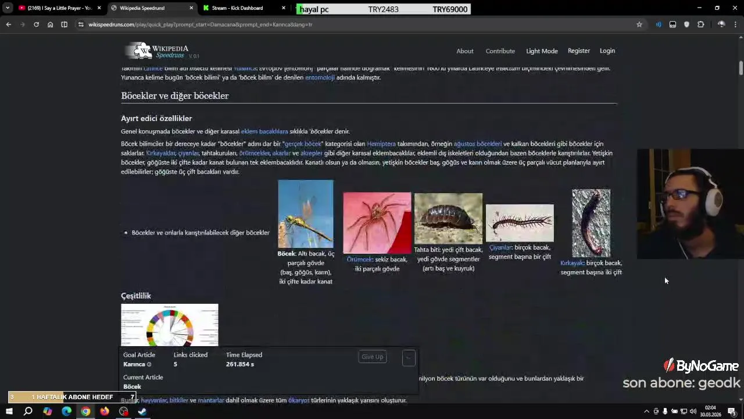Open the 'mantarlar' link
Viewport: 744px width, 419px height.
(x=211, y=400)
